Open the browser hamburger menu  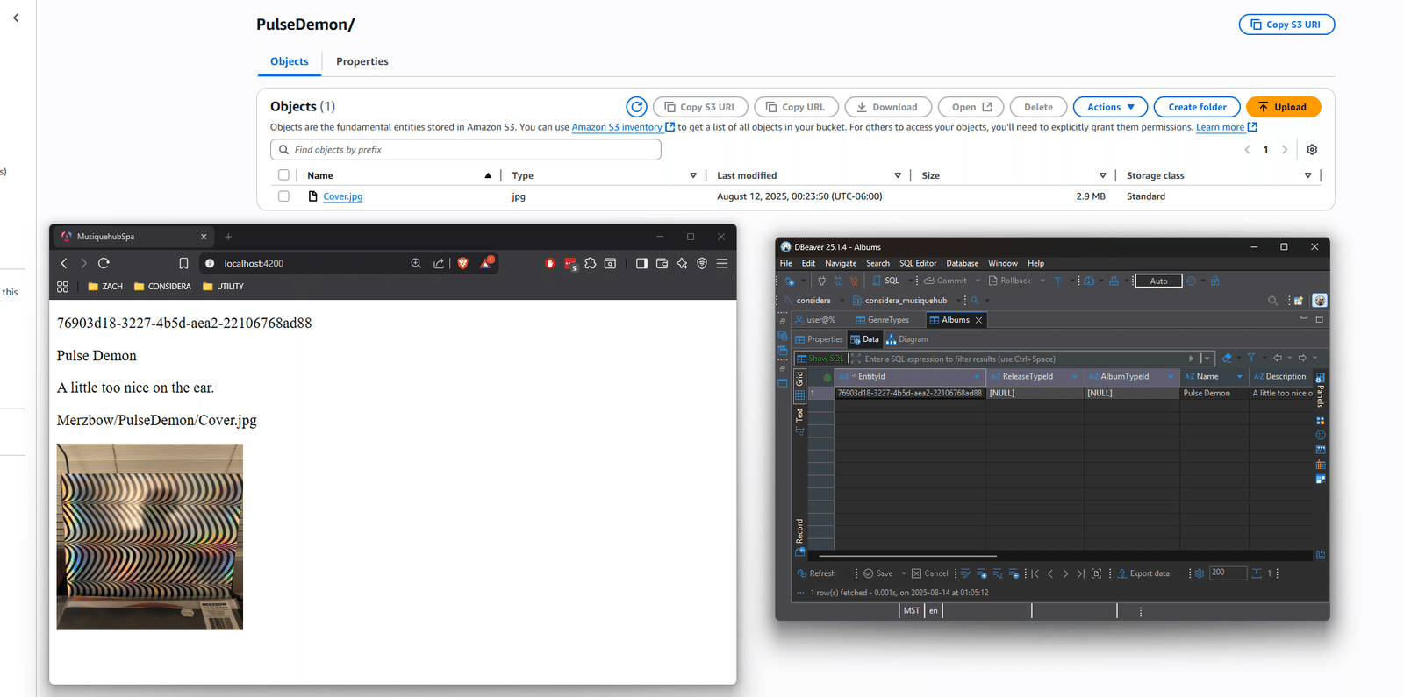[722, 263]
